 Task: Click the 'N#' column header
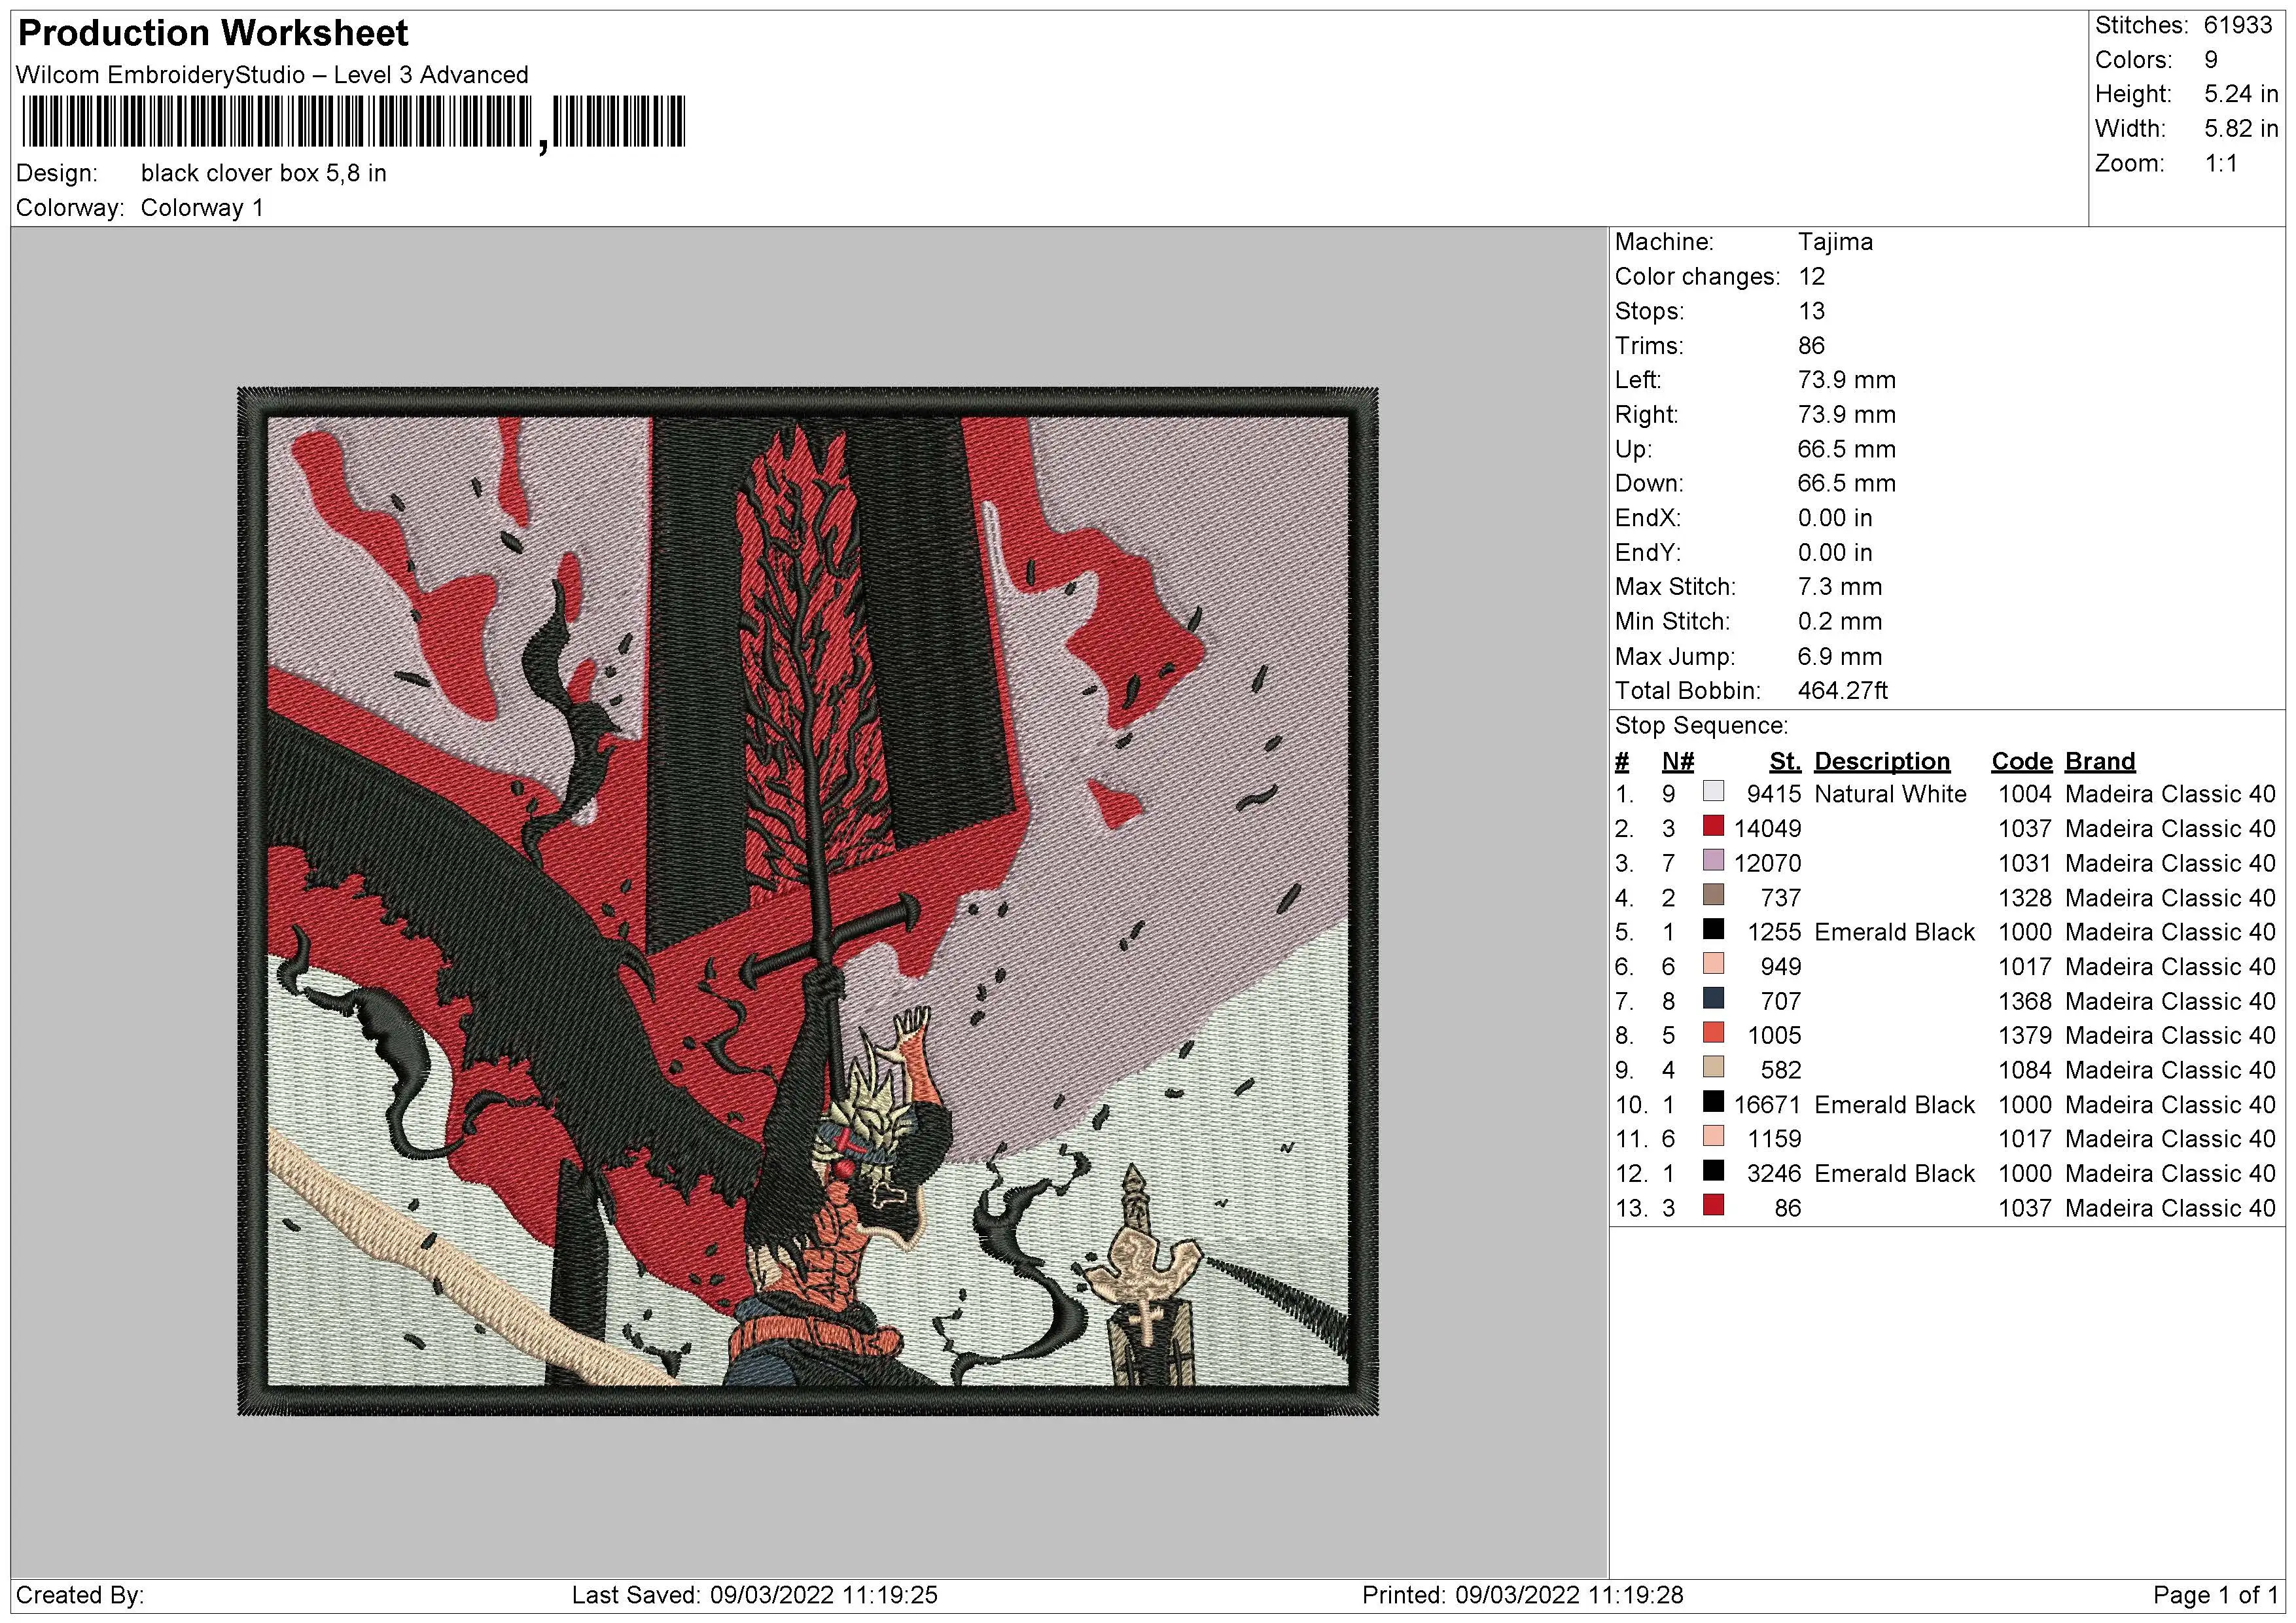pos(1678,762)
